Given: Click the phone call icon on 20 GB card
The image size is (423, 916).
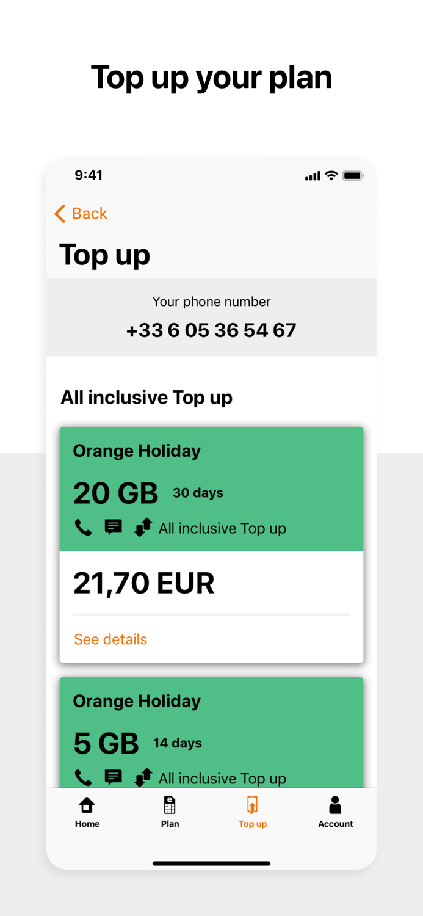Looking at the screenshot, I should 83,528.
